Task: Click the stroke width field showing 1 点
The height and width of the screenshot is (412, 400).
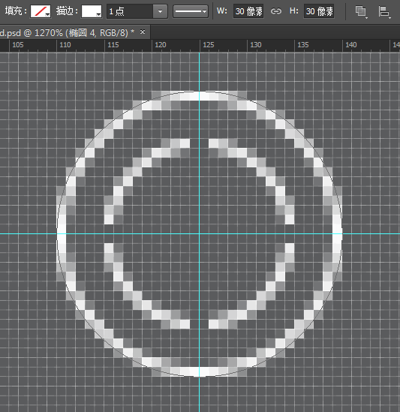Action: coord(130,11)
